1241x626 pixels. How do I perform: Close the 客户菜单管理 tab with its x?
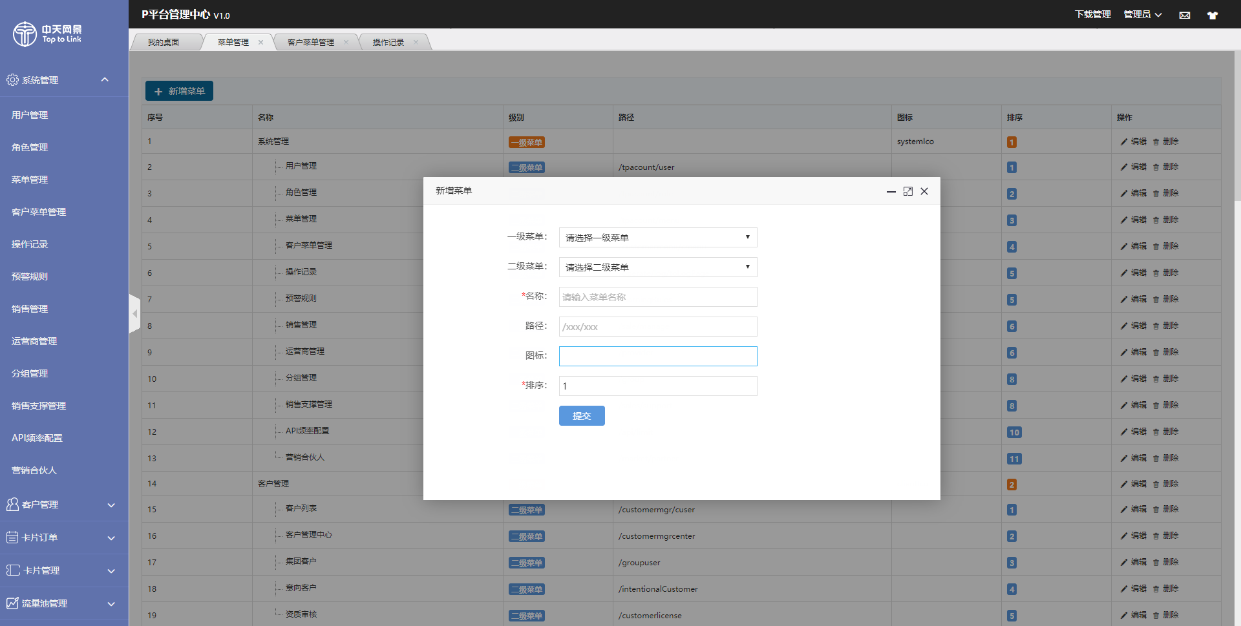[346, 42]
